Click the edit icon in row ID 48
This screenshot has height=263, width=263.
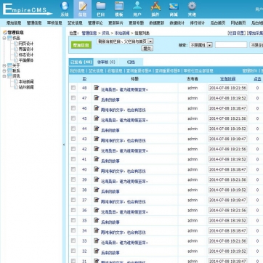pyautogui.click(x=97, y=88)
